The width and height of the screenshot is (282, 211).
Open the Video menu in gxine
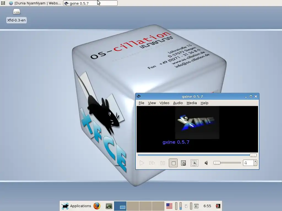pos(164,103)
